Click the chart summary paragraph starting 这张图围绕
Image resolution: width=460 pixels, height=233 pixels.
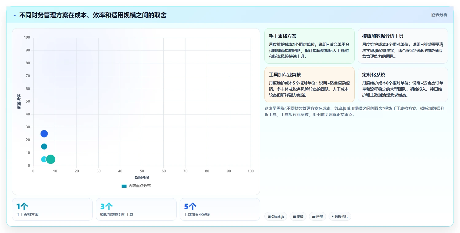354,112
